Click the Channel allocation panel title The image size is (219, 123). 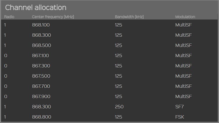point(36,8)
